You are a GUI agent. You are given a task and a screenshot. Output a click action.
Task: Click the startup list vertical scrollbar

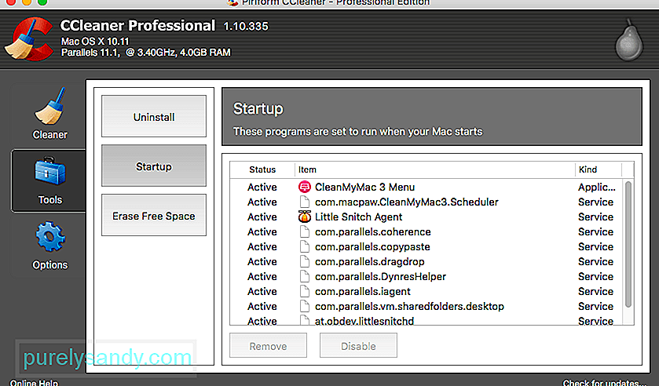628,245
